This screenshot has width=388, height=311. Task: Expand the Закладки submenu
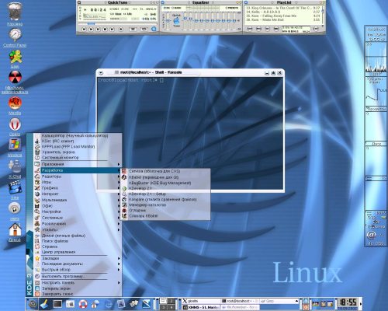[x=78, y=258]
